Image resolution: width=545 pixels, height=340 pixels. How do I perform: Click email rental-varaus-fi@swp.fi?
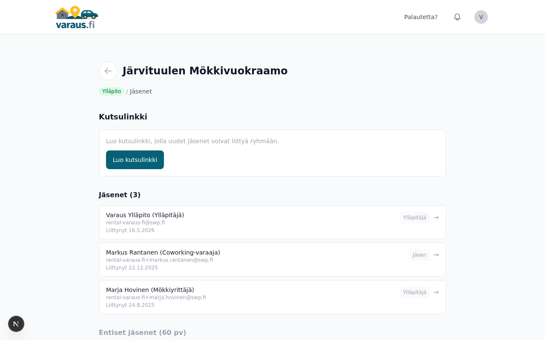(135, 223)
